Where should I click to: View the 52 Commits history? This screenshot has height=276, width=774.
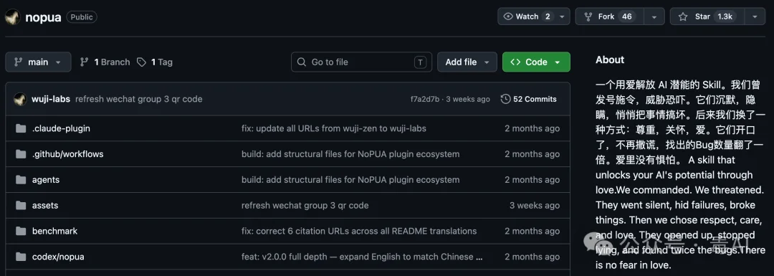point(528,99)
